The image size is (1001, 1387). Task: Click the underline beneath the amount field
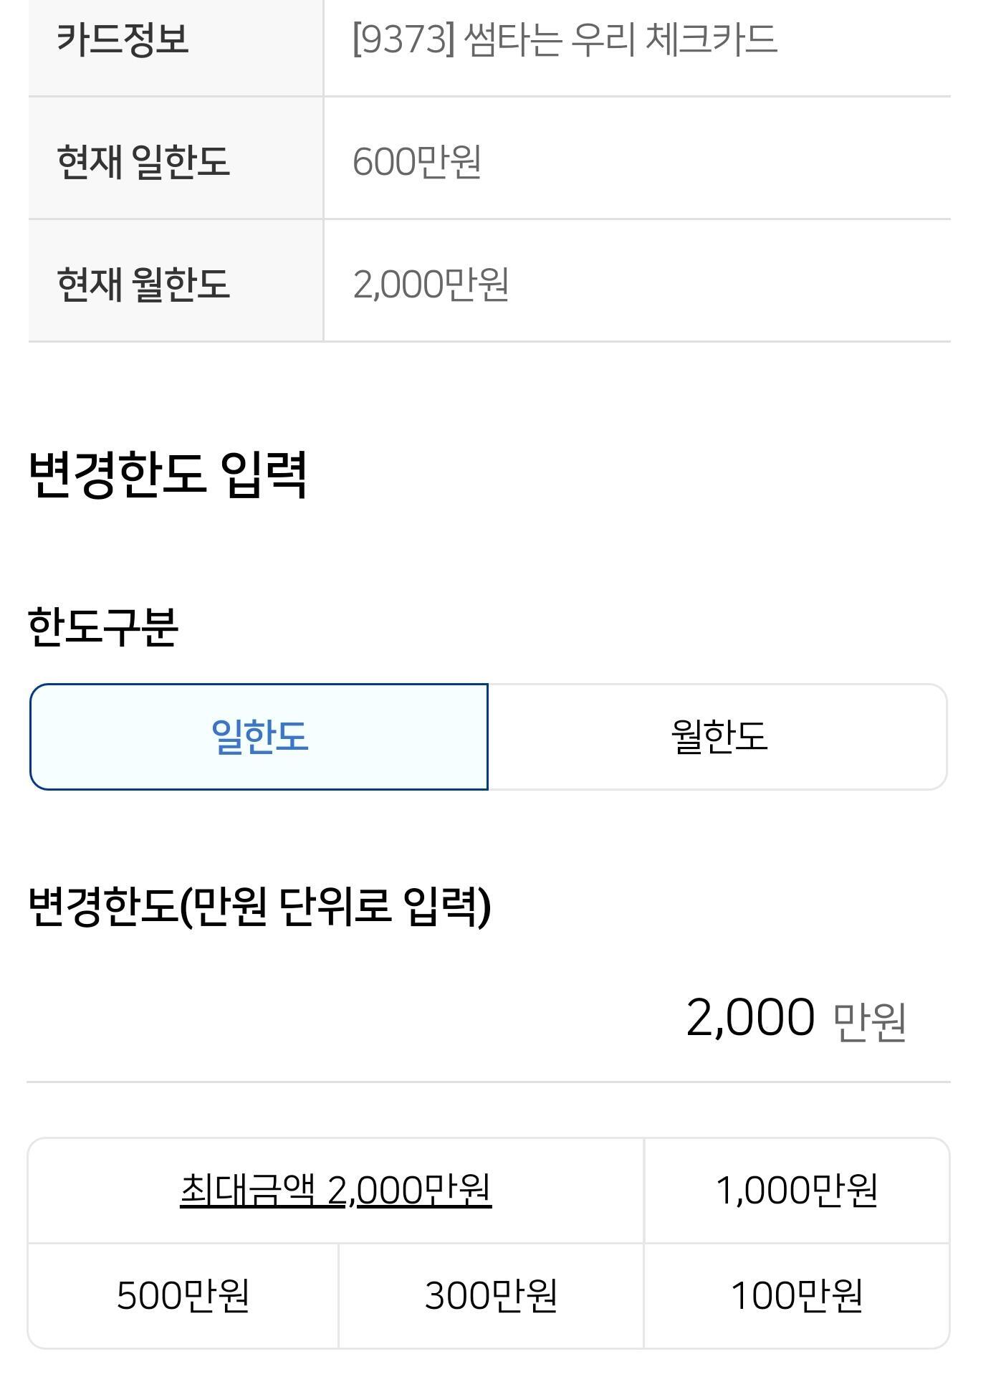489,1082
